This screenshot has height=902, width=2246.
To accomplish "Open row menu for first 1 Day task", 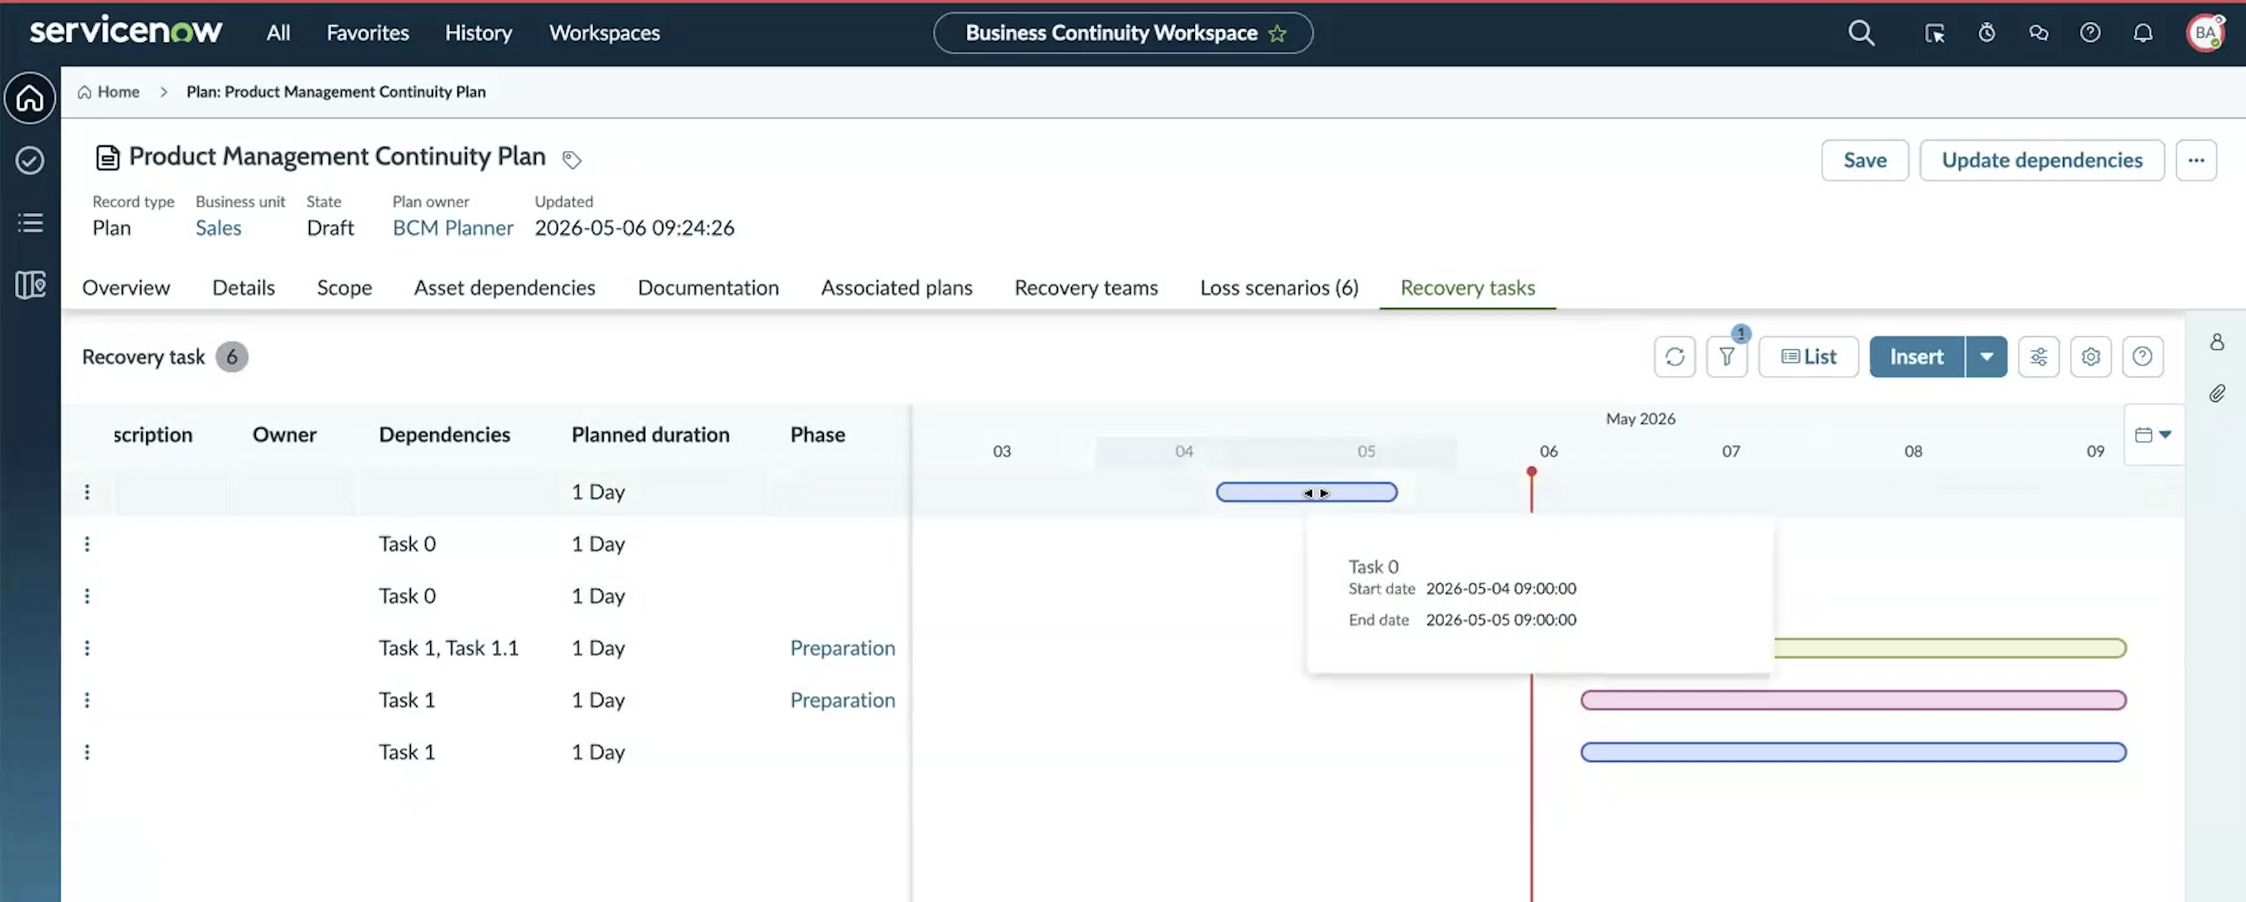I will pos(87,492).
